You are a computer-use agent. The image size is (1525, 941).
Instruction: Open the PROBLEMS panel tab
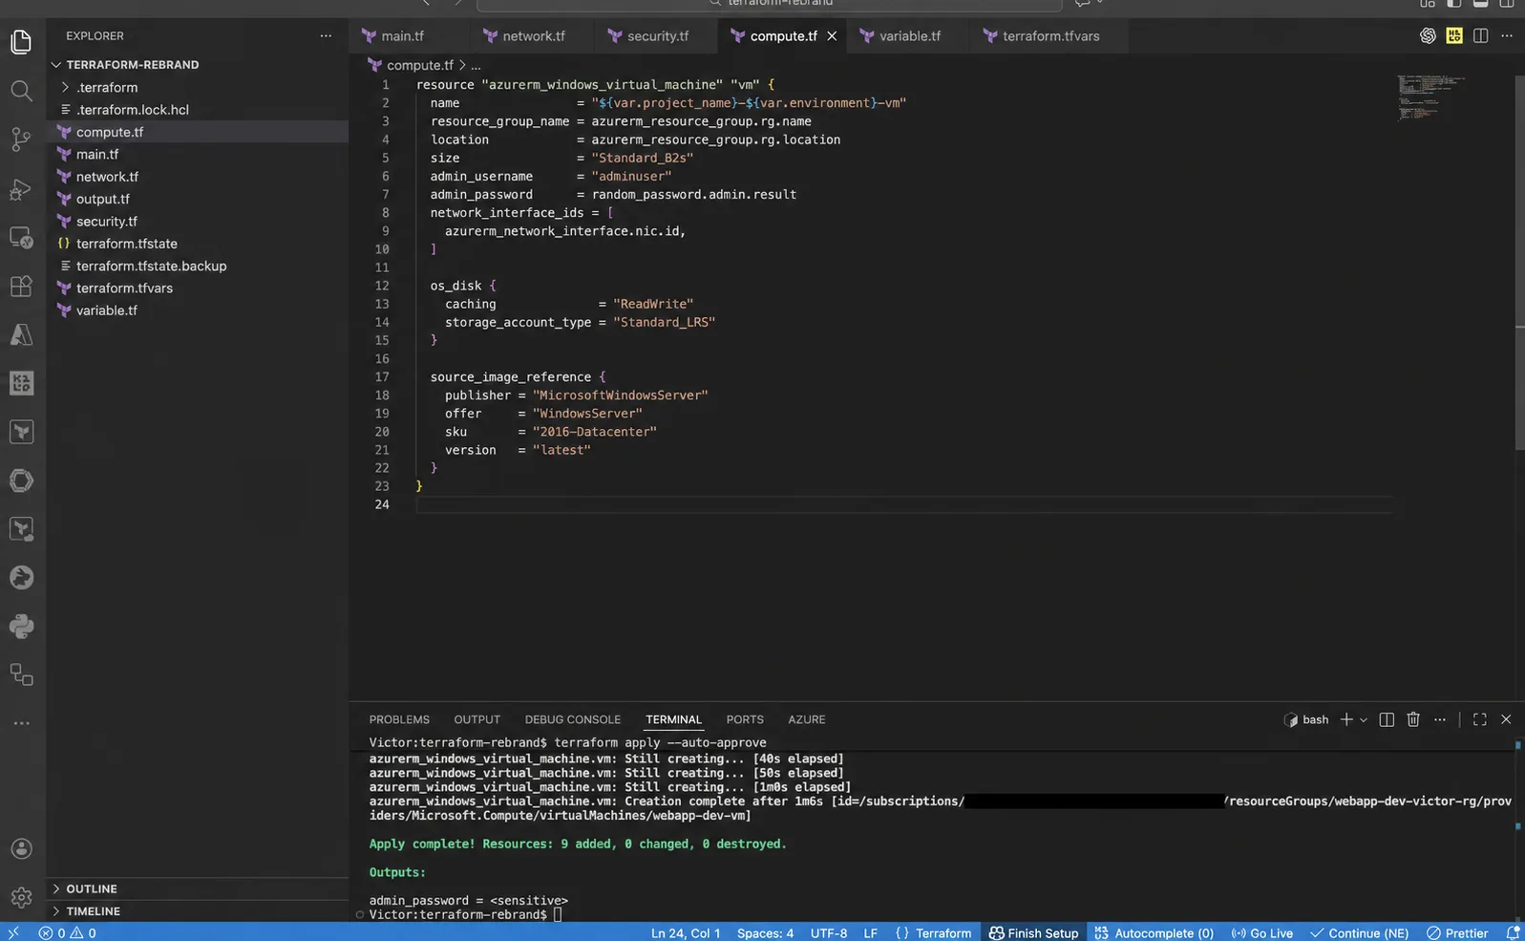click(399, 719)
